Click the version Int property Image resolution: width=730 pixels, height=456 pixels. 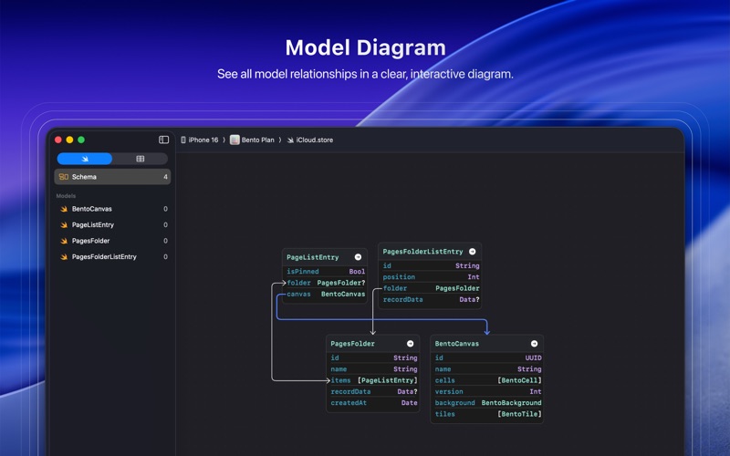click(x=487, y=392)
